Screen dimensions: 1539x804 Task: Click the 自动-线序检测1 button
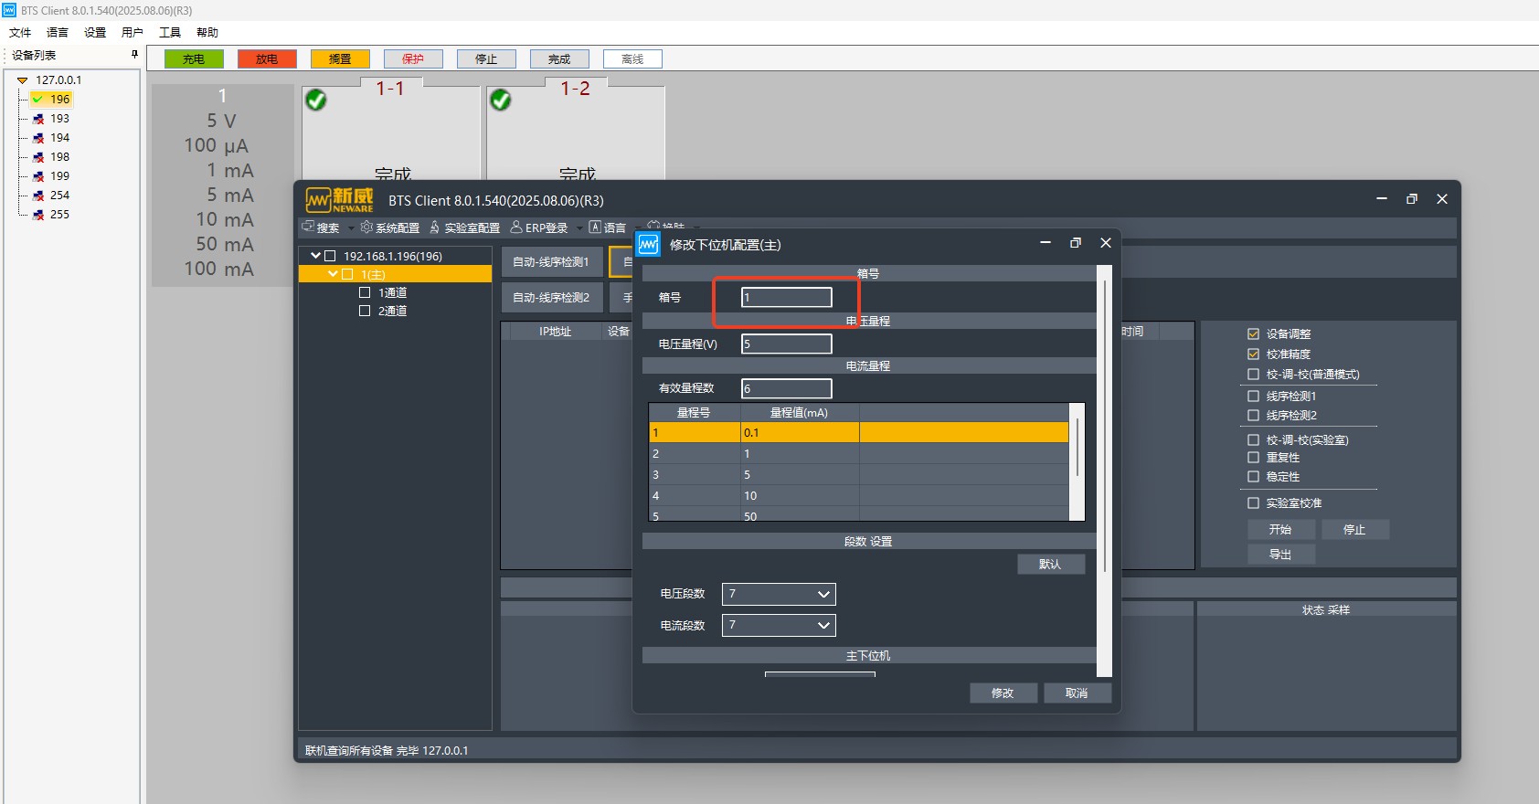click(552, 262)
